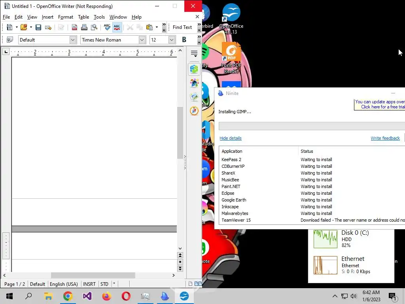Click Write feedback link in Ninite
Viewport: 405px width, 304px height.
click(x=385, y=138)
